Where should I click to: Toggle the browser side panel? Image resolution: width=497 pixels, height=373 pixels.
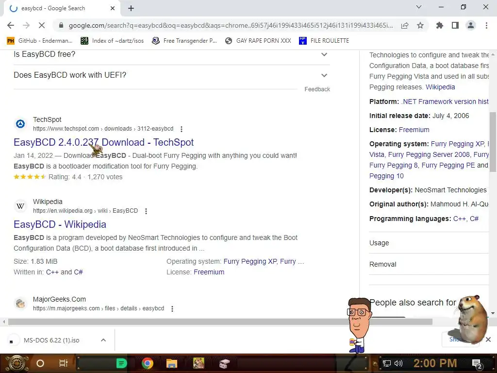455,25
